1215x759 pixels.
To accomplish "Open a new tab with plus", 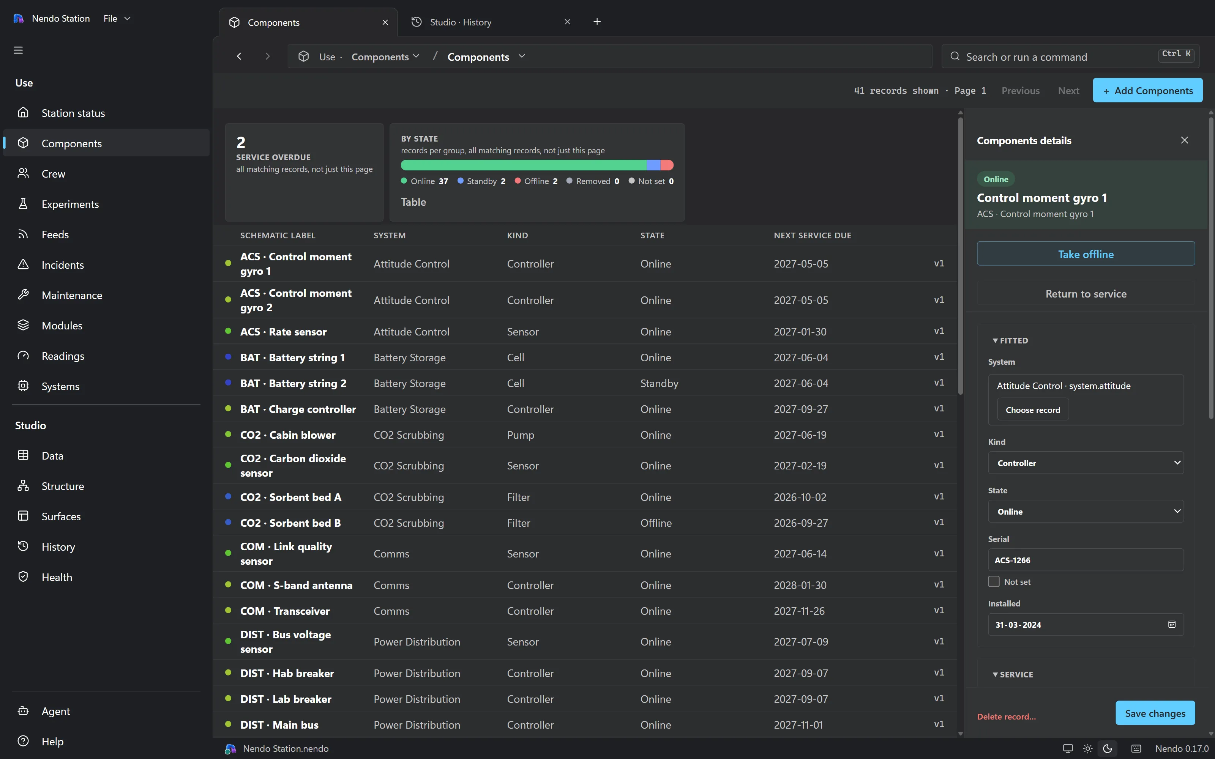I will [x=596, y=22].
